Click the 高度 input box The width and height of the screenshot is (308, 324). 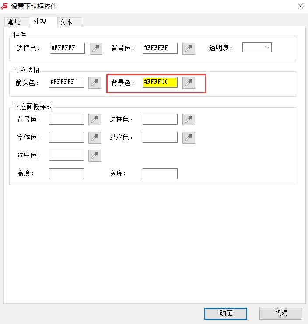tap(66, 174)
